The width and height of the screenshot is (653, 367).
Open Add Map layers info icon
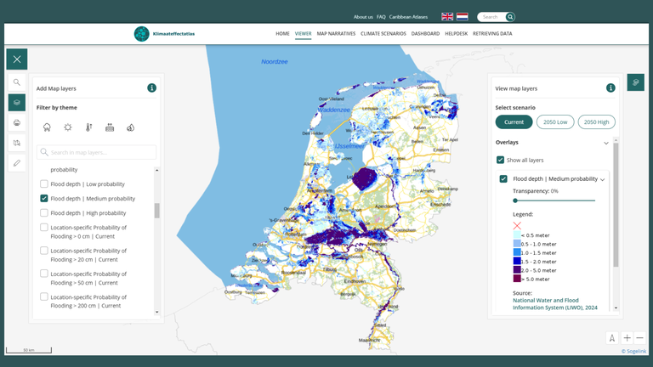tap(151, 88)
